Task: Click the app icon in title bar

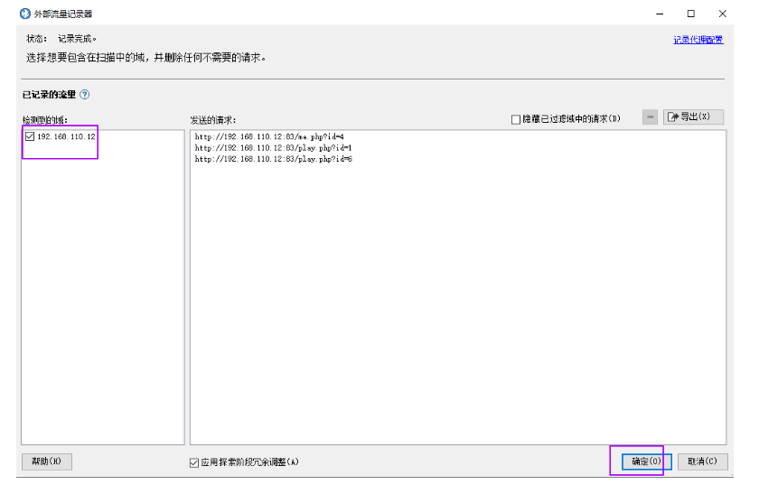Action: click(25, 14)
